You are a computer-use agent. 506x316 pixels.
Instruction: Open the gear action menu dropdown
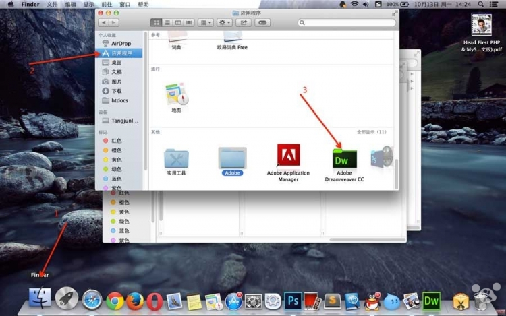pyautogui.click(x=225, y=23)
